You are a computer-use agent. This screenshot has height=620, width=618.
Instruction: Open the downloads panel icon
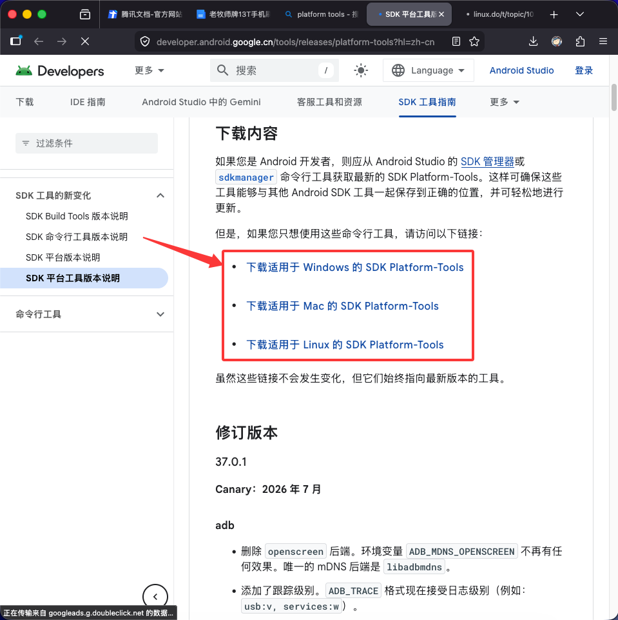click(533, 41)
